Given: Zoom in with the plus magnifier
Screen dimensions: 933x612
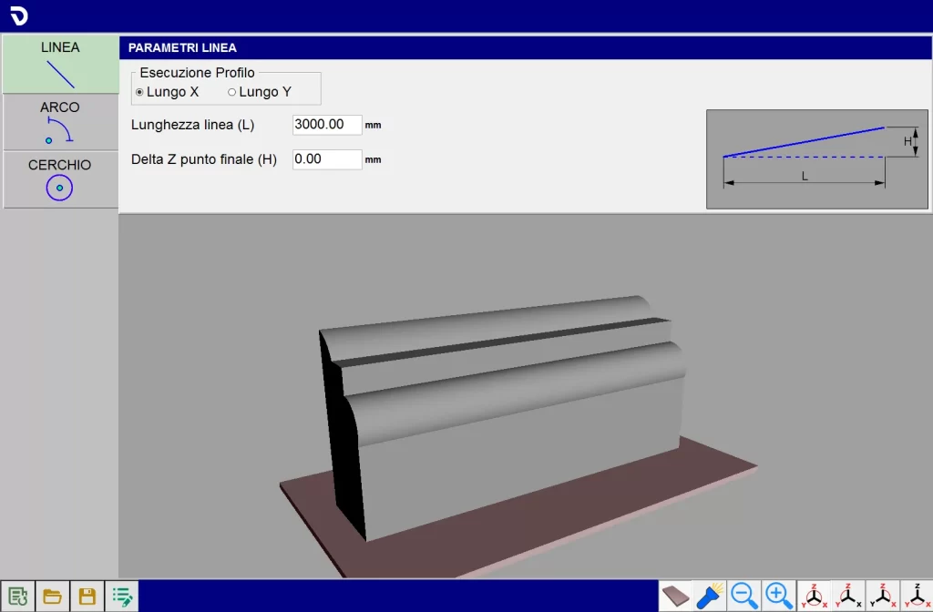Looking at the screenshot, I should (x=779, y=596).
